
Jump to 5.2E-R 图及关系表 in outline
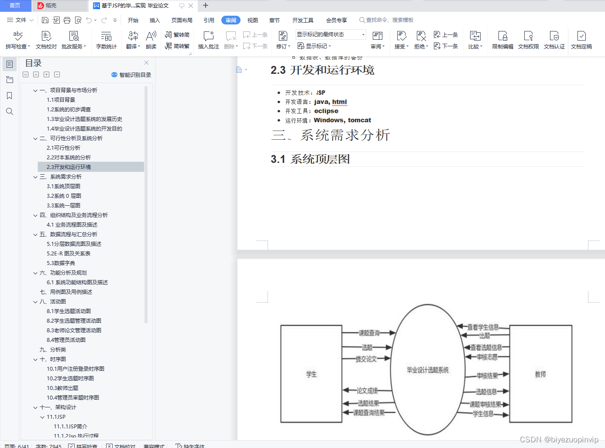tap(69, 253)
